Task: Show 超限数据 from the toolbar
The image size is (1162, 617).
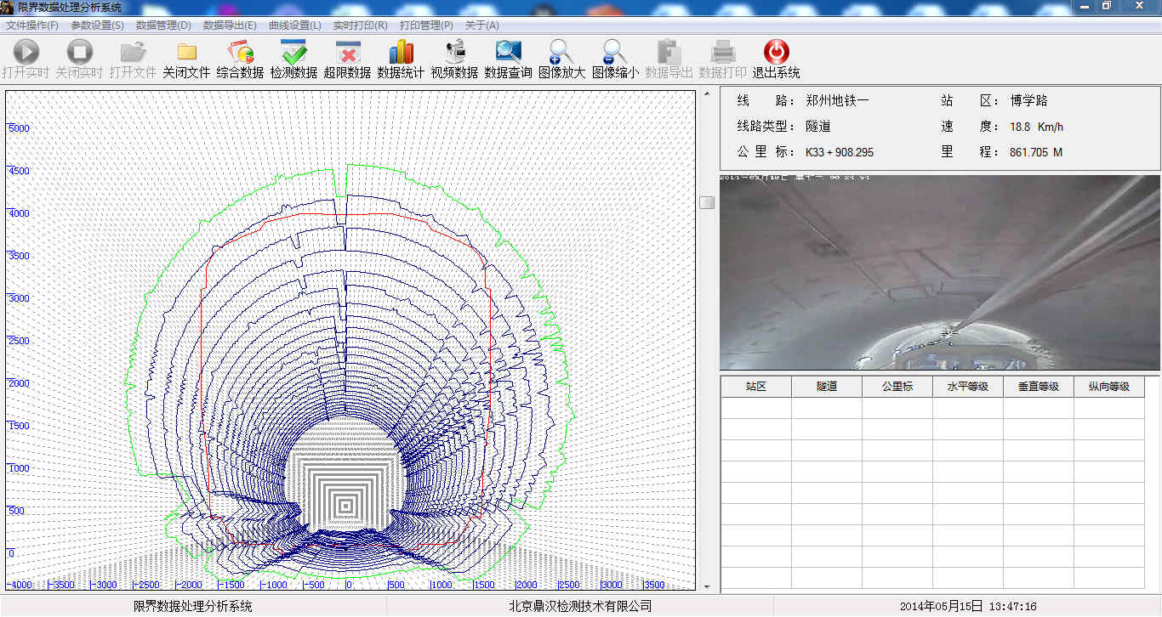Action: (347, 52)
